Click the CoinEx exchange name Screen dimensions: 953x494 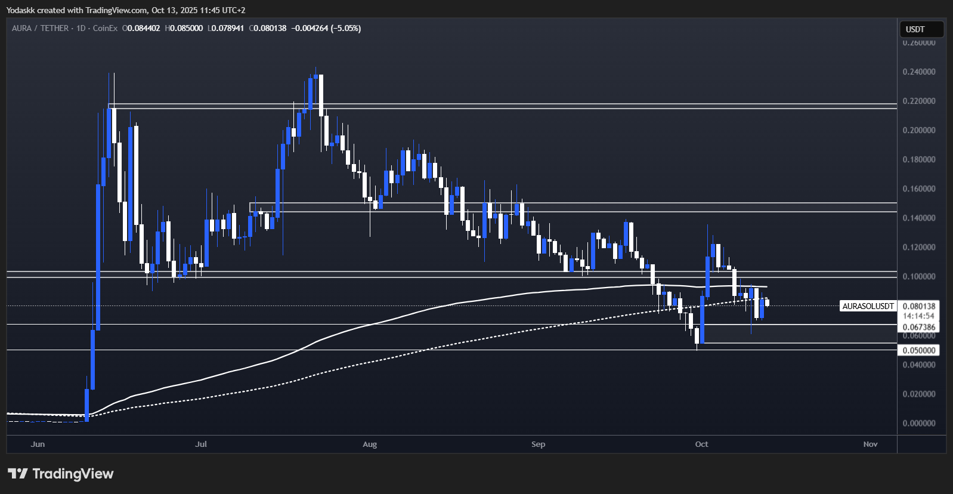pos(105,28)
